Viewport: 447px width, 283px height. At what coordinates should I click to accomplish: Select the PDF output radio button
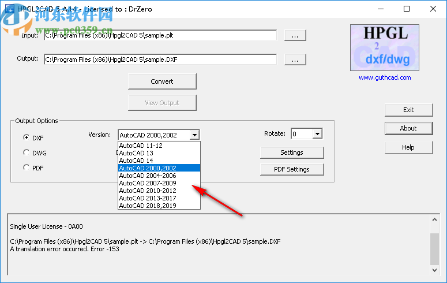click(26, 167)
